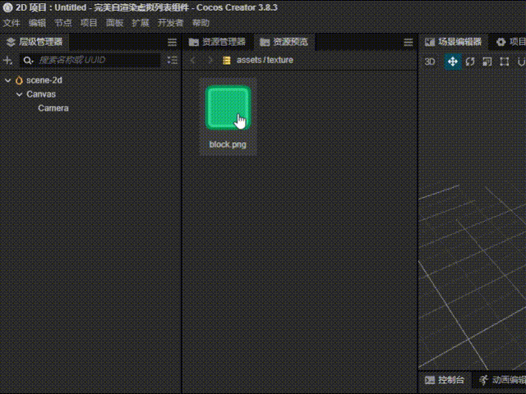The image size is (526, 394).
Task: Open the 开发者 menu
Action: tap(170, 23)
